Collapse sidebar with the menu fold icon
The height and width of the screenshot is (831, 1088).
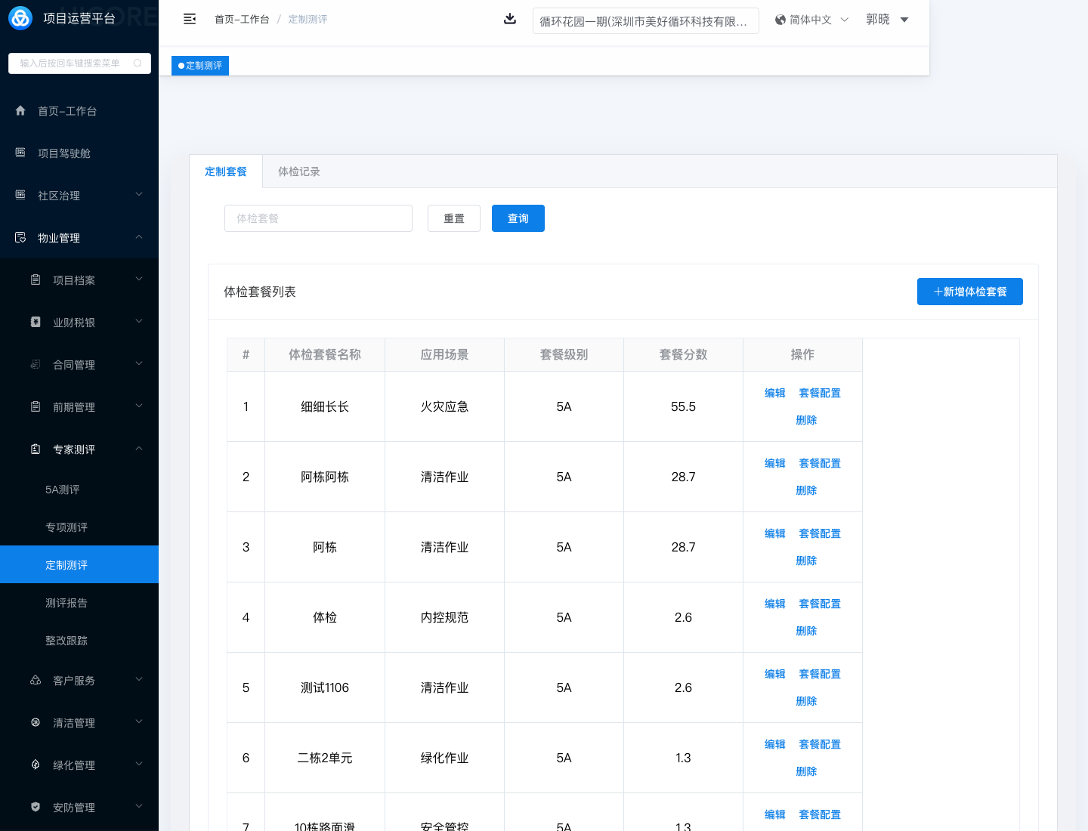[190, 19]
